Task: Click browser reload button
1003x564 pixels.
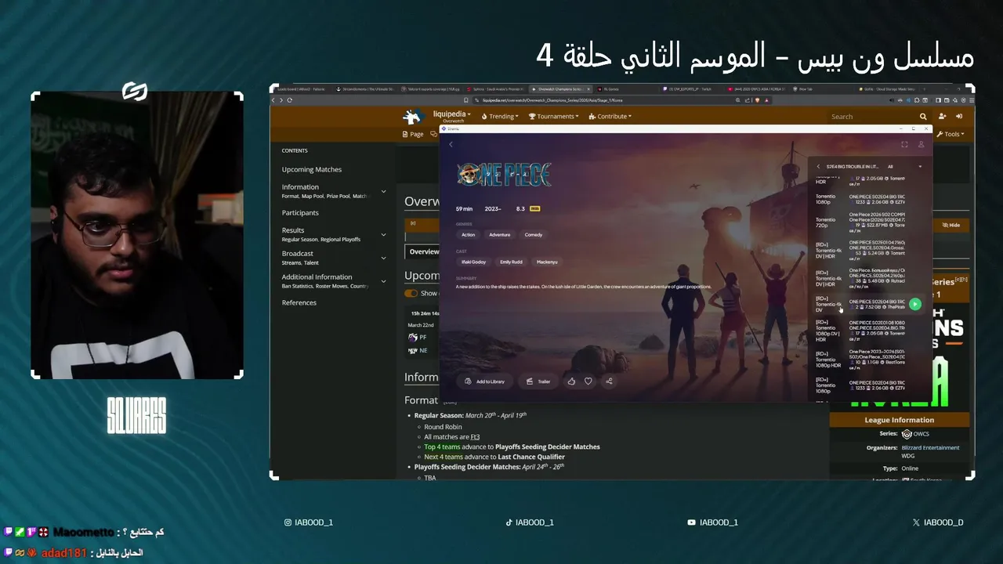Action: (289, 100)
